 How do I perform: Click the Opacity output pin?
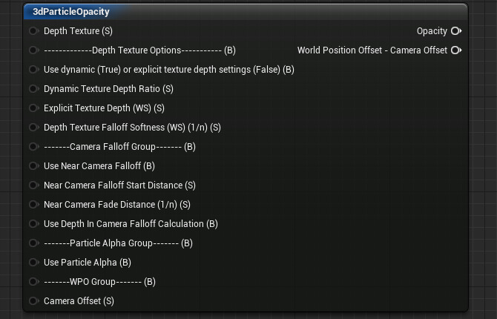coord(455,31)
